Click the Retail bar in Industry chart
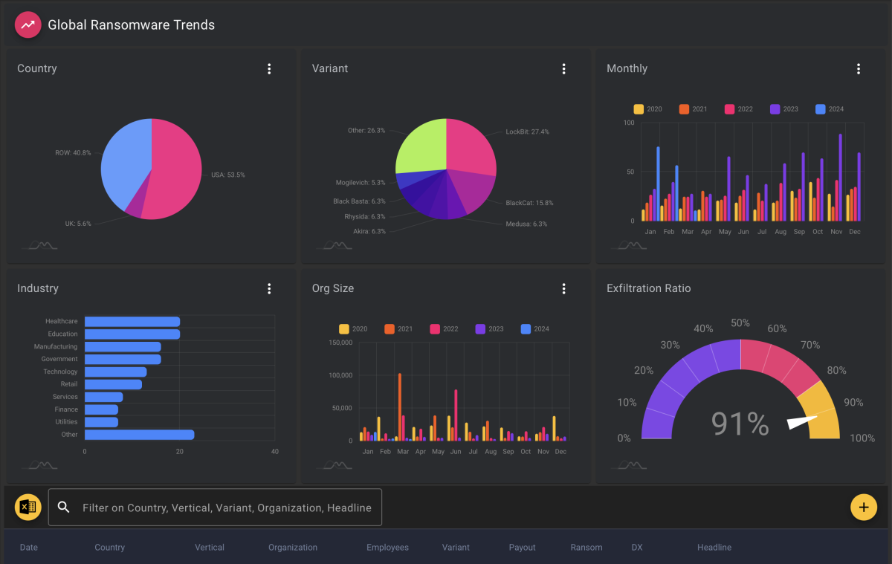This screenshot has height=564, width=892. [x=113, y=384]
